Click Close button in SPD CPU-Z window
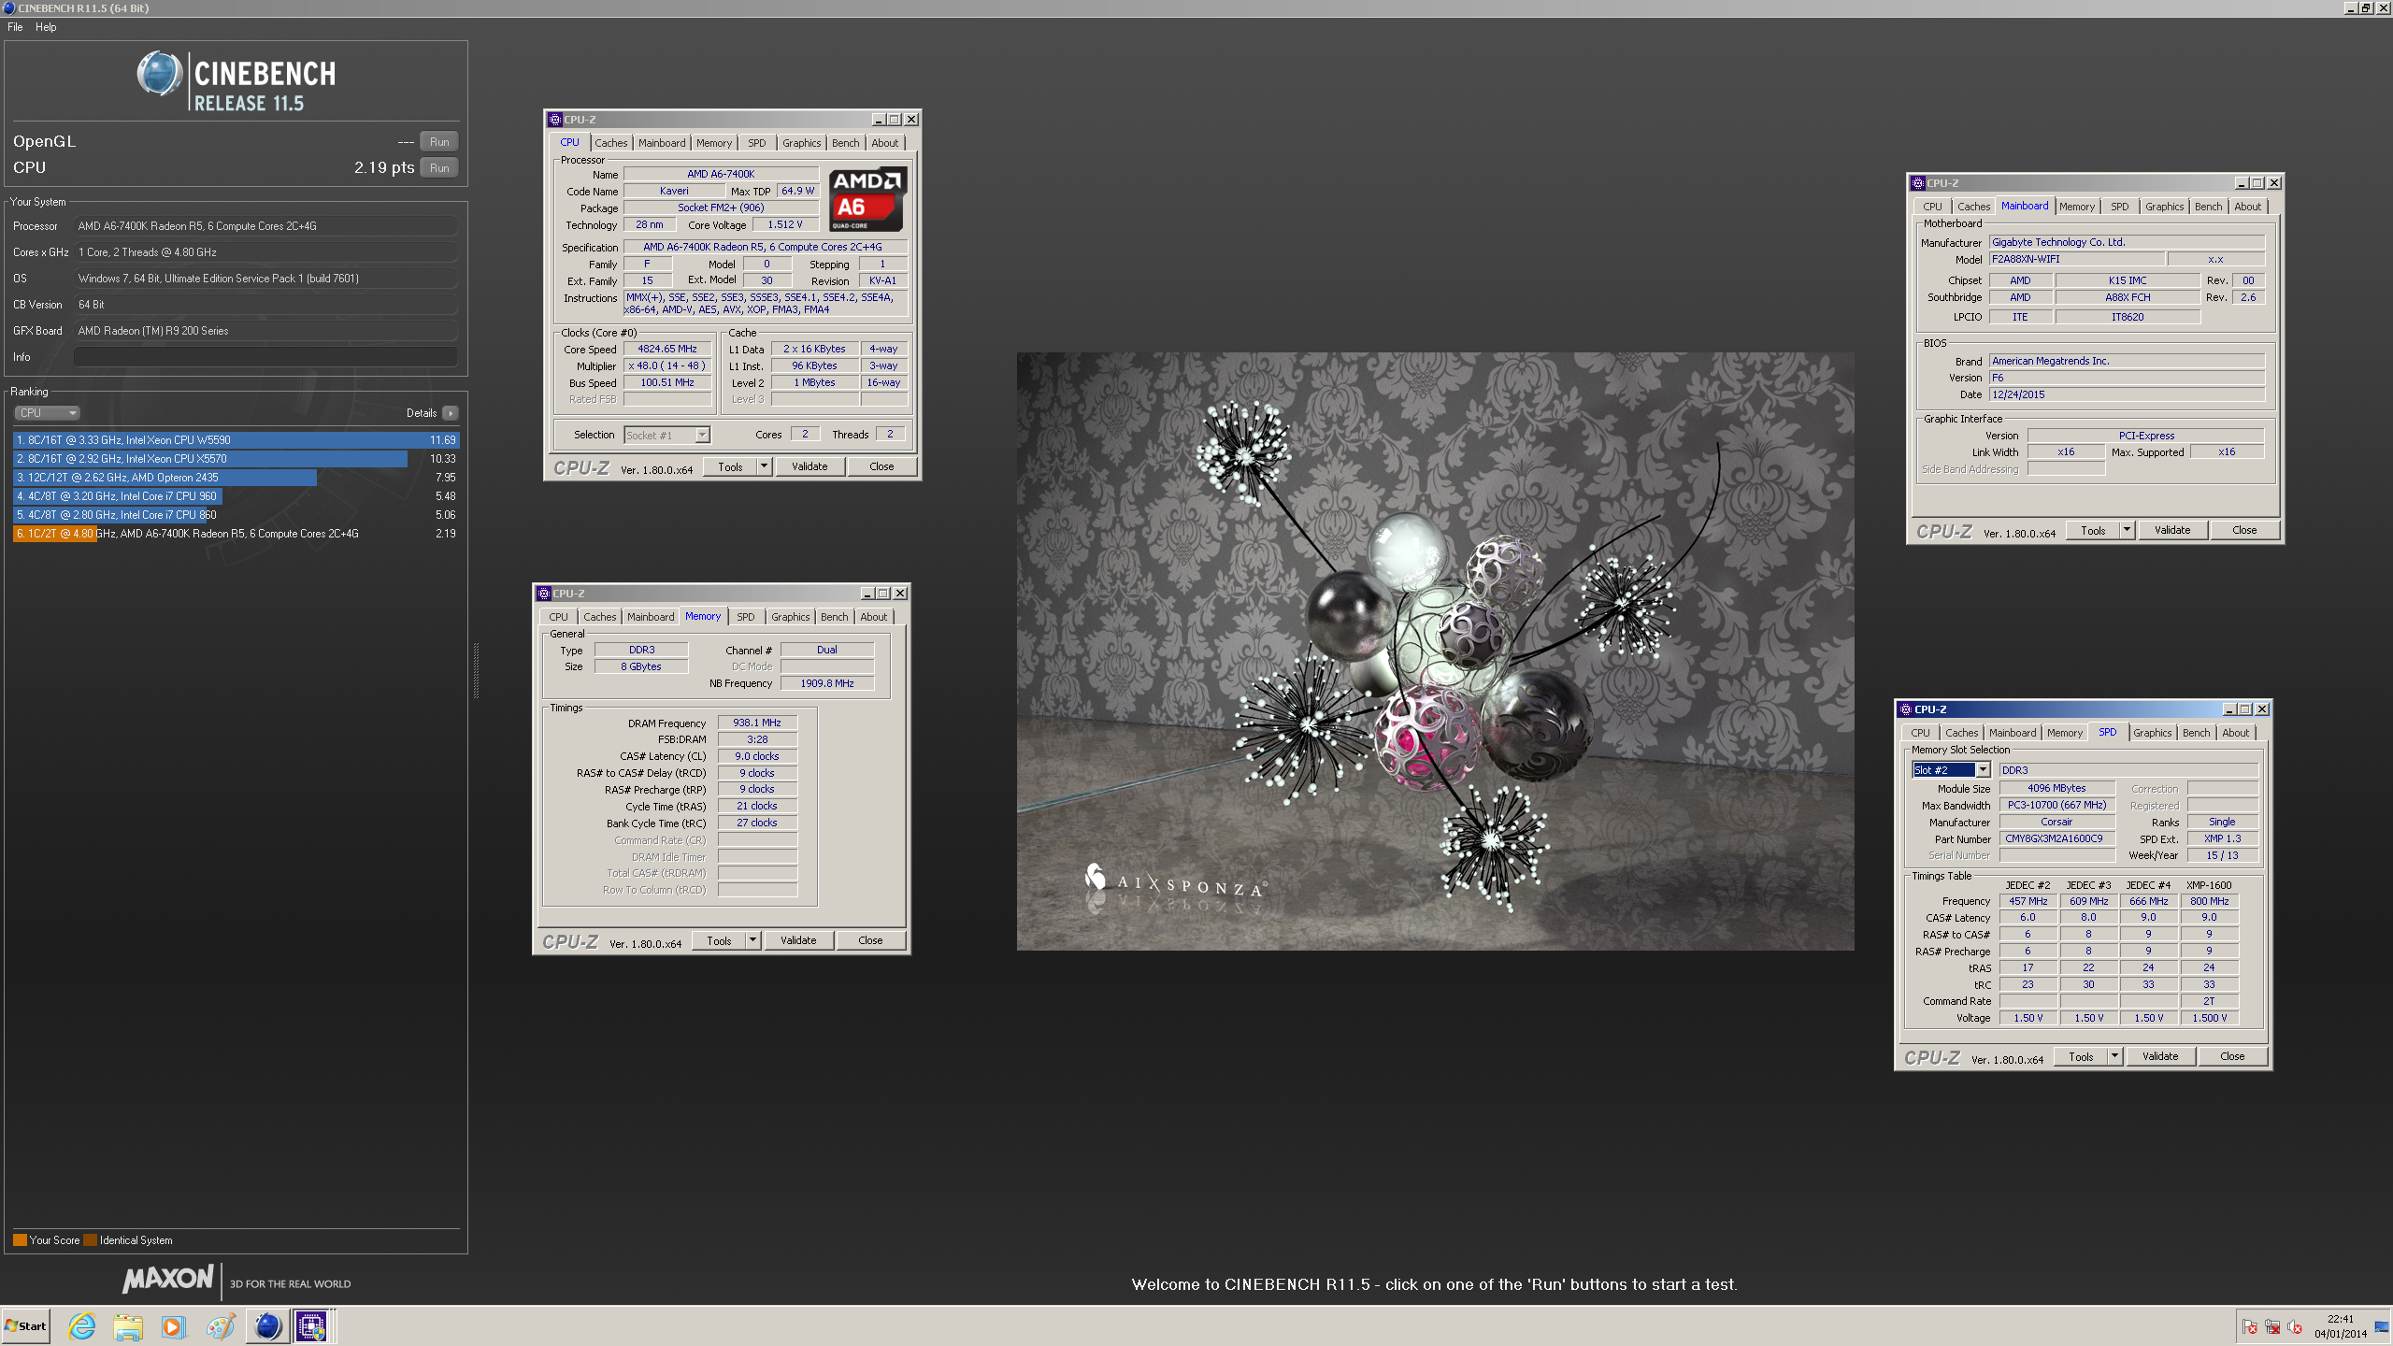Image resolution: width=2393 pixels, height=1346 pixels. 2232,1056
